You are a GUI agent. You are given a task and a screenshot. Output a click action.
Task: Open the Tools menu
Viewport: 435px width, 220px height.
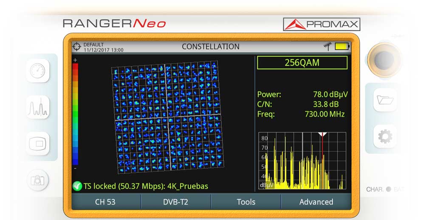click(246, 202)
